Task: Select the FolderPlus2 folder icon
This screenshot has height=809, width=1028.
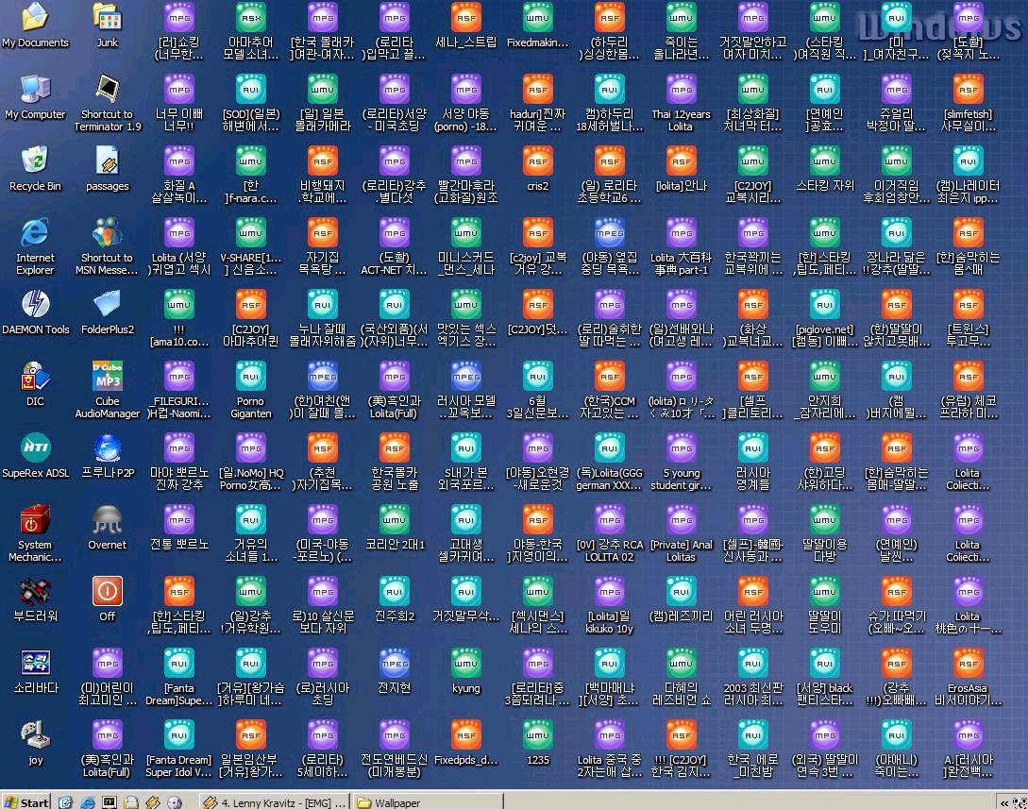Action: (x=107, y=305)
